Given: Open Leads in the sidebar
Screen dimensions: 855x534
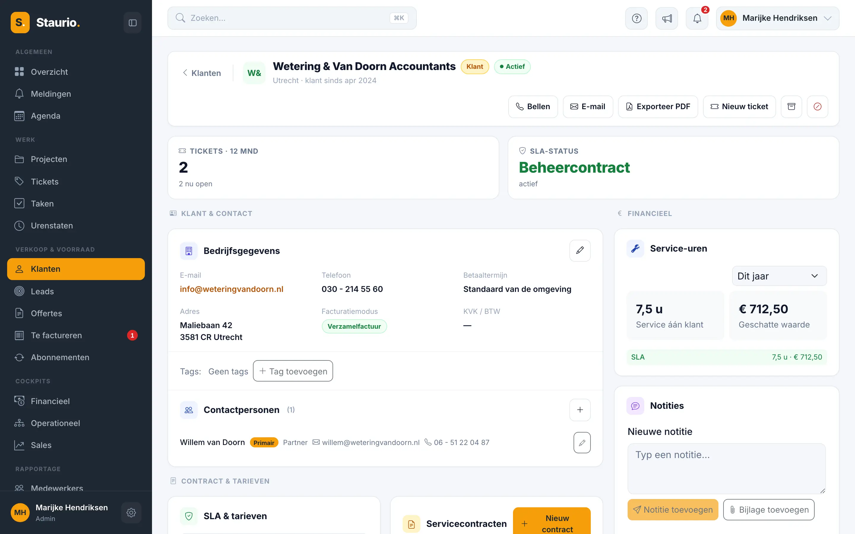Looking at the screenshot, I should pos(76,291).
